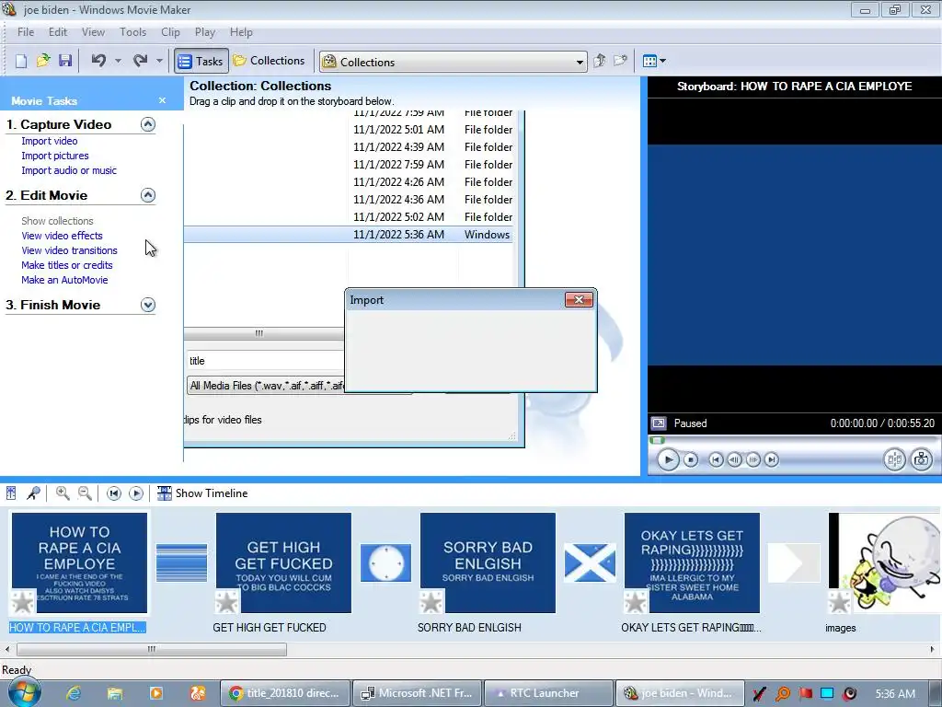Click View video effects
Viewport: 942px width, 707px height.
click(62, 236)
